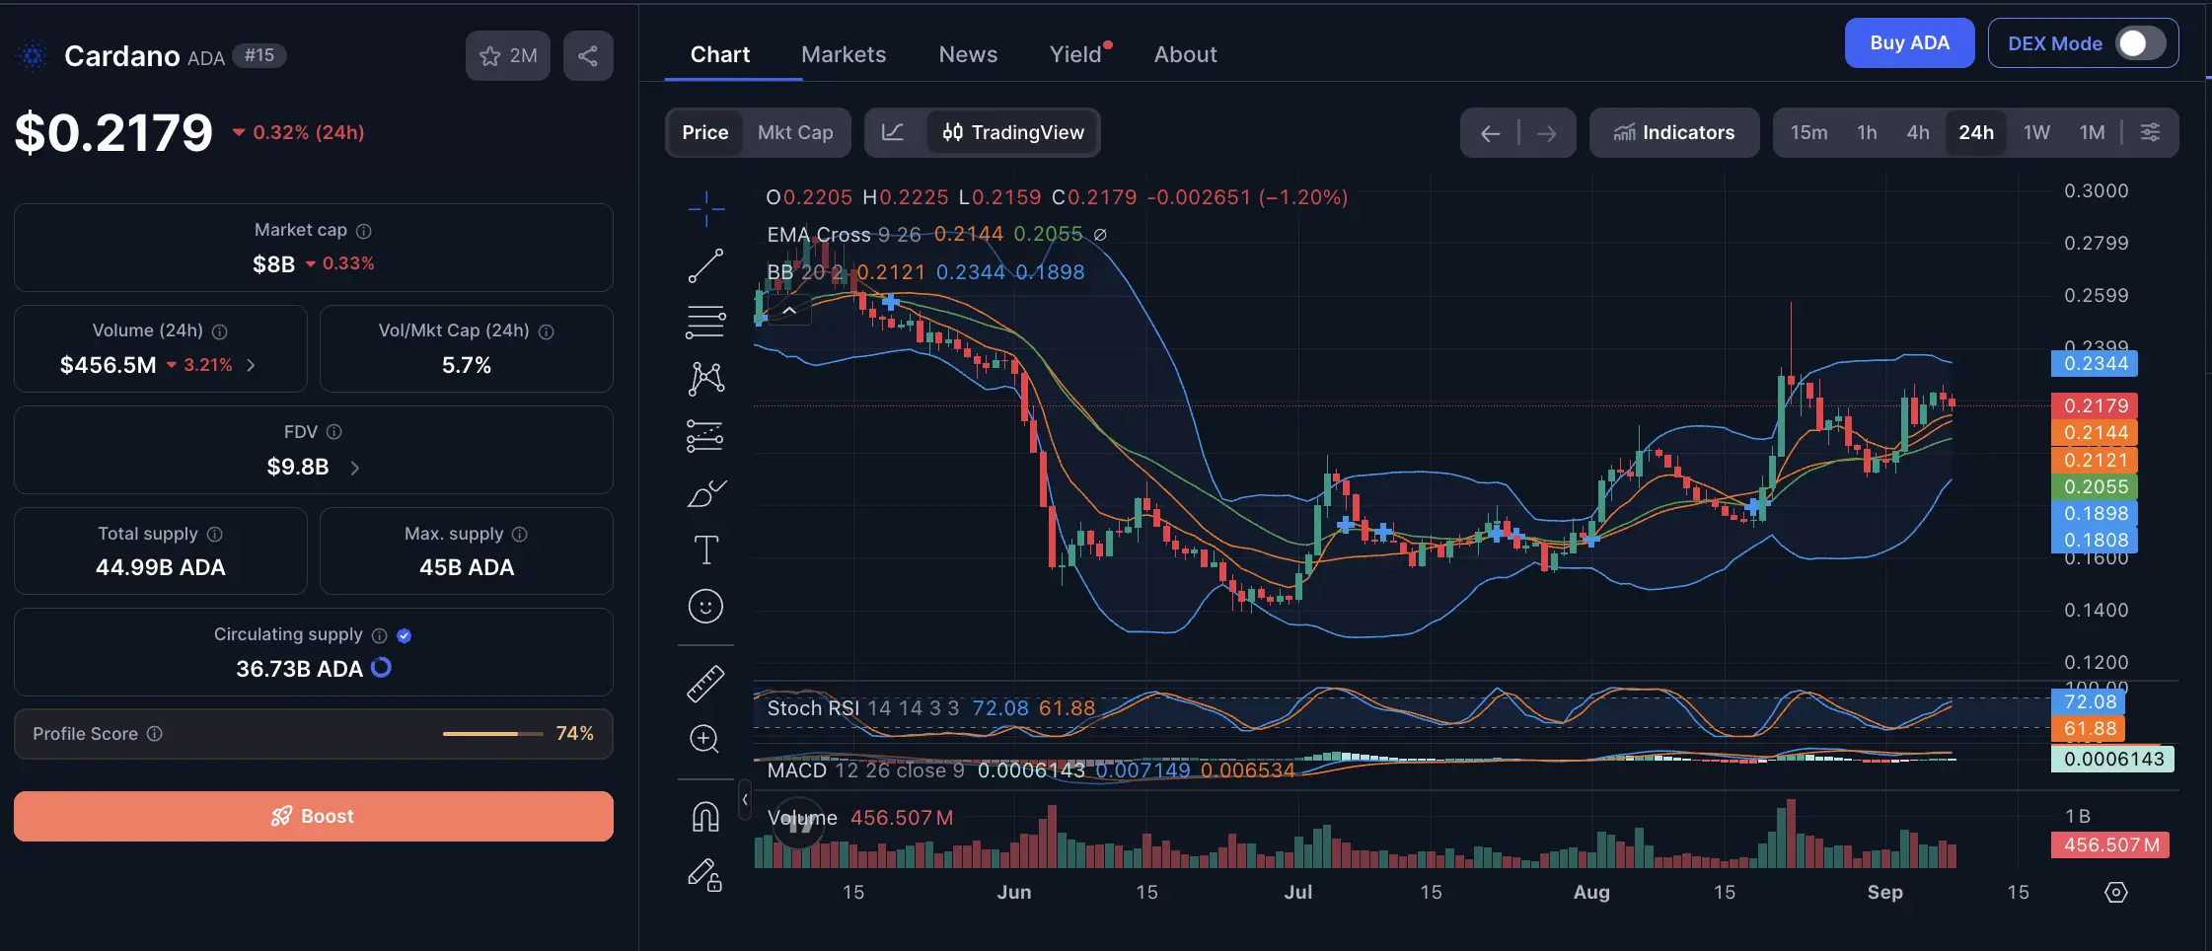
Task: Collapse the indicator legend chevron
Action: (x=789, y=310)
